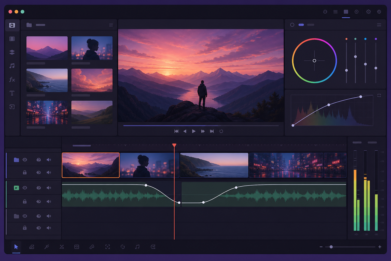Step back with the left triangle control
Image resolution: width=391 pixels, height=261 pixels.
(x=185, y=131)
